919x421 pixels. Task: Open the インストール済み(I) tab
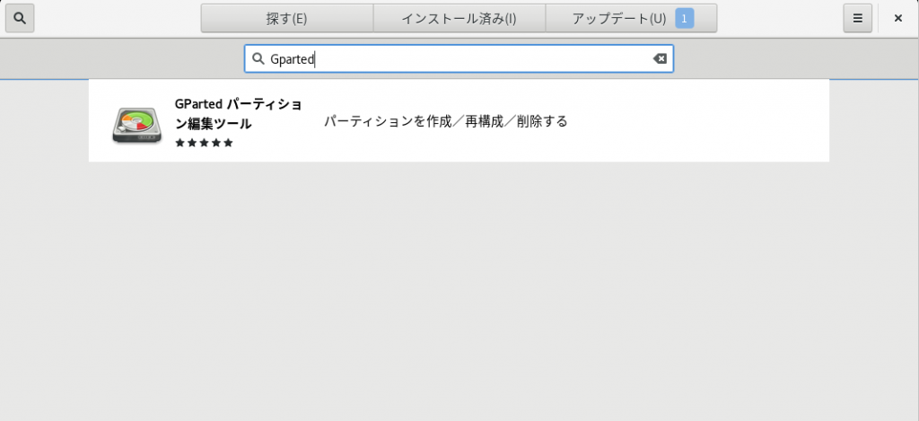click(x=459, y=18)
